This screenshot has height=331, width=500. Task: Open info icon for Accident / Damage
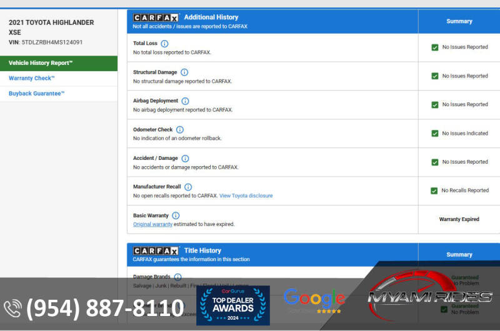tap(185, 159)
